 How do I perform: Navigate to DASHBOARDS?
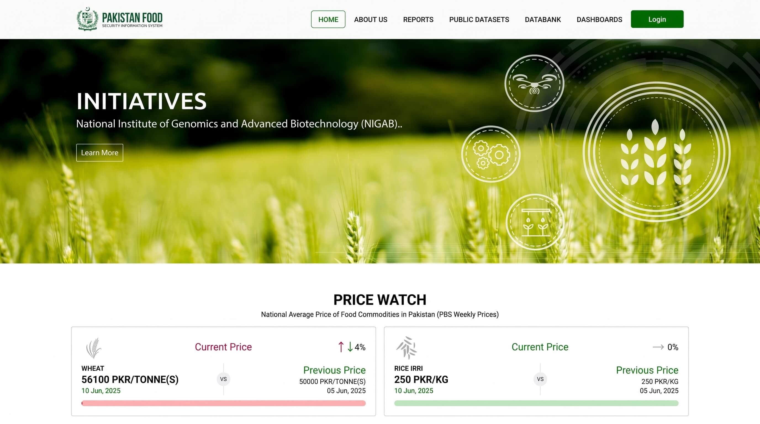coord(599,19)
